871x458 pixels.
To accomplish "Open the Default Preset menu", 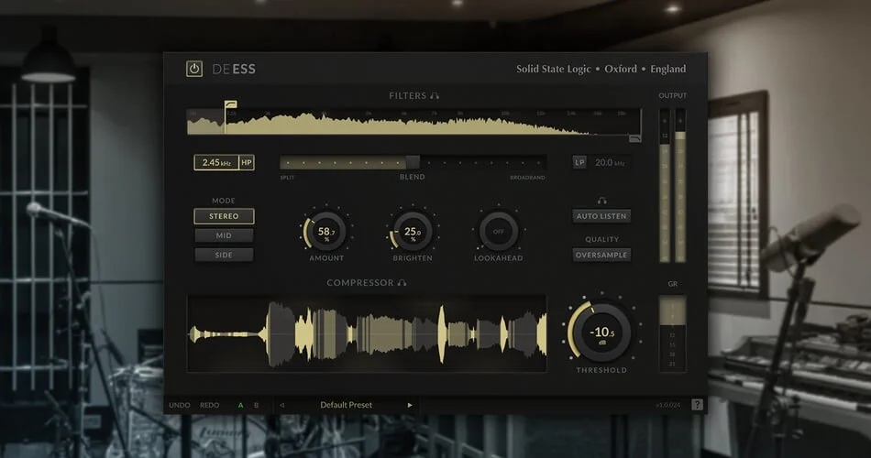I will point(346,405).
